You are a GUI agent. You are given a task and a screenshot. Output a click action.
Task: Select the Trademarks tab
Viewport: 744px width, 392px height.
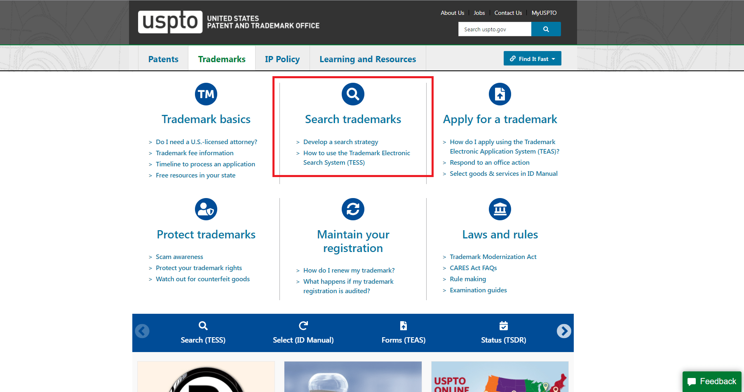(222, 59)
